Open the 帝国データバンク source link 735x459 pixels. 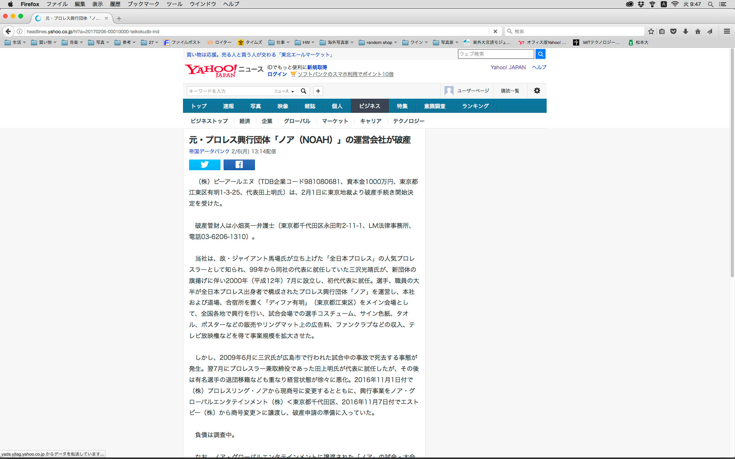tap(209, 151)
